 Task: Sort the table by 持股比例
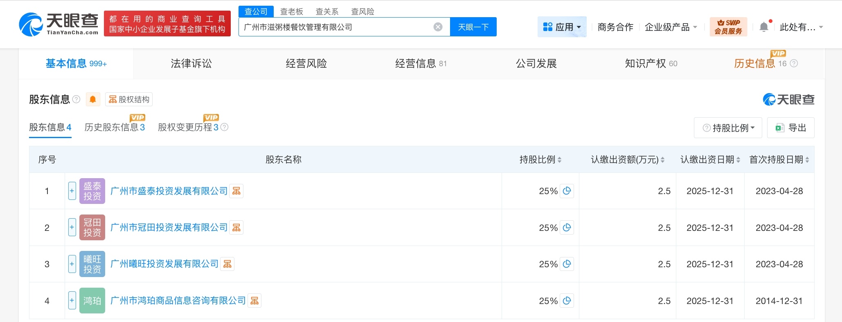[559, 160]
